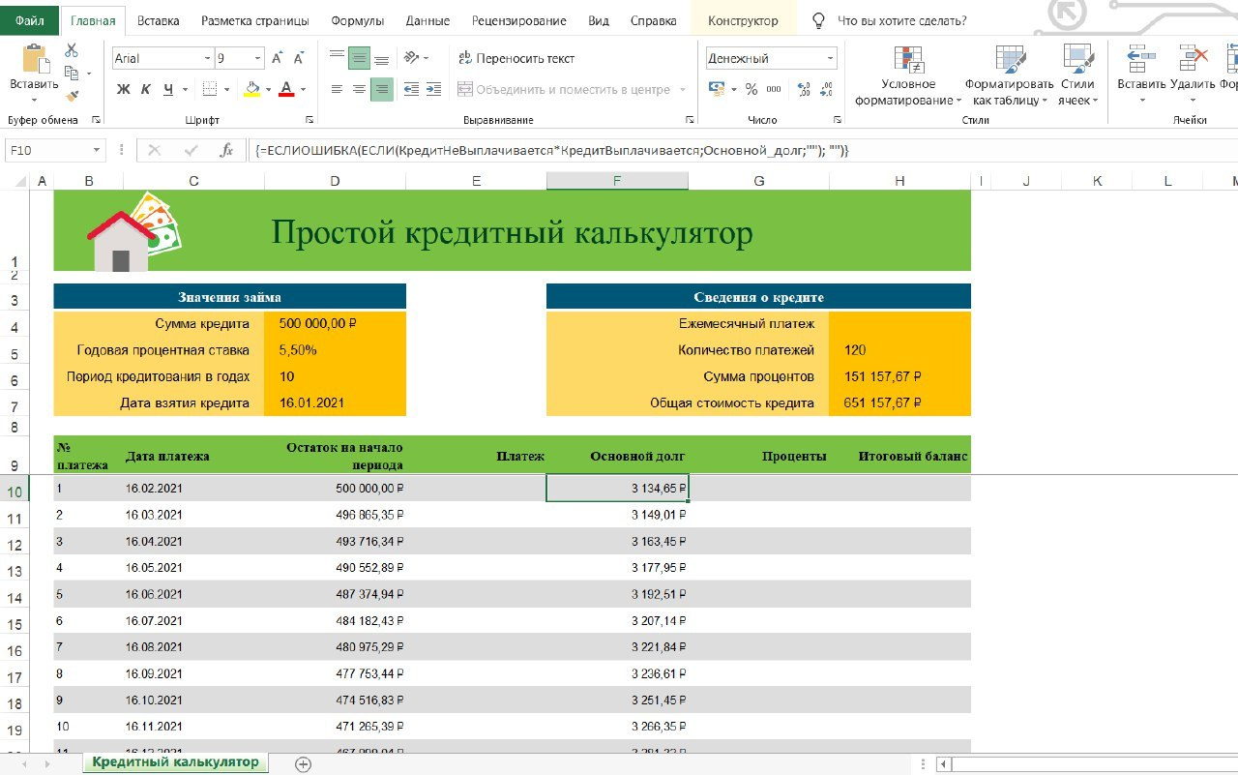
Task: Open the Arial font name dropdown
Action: 207,59
